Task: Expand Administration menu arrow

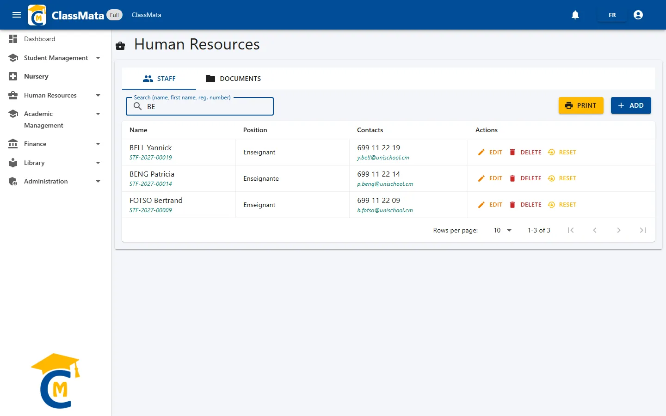Action: pyautogui.click(x=98, y=181)
